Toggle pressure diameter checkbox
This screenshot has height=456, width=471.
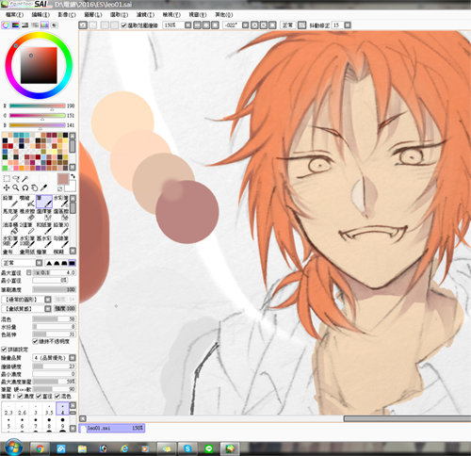point(39,397)
